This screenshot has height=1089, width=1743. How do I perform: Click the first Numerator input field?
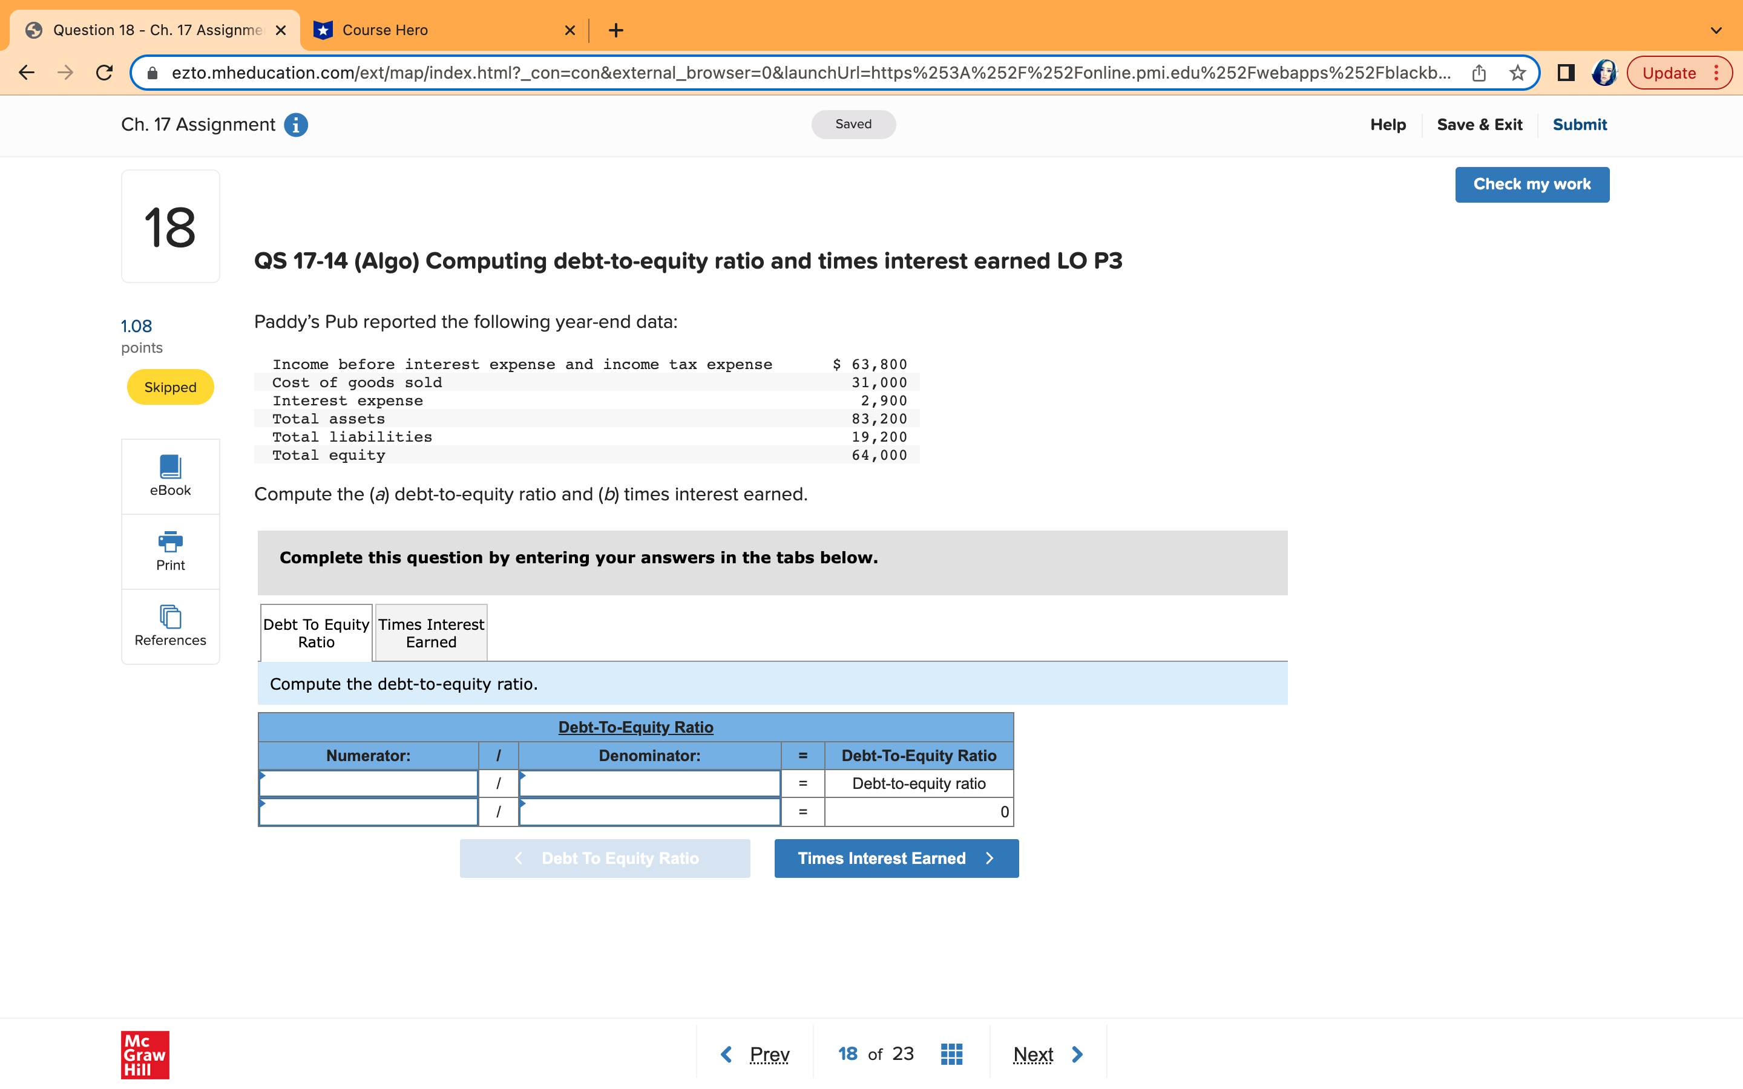pos(368,783)
